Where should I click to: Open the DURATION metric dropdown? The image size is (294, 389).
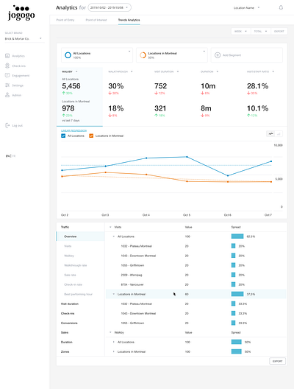point(218,71)
